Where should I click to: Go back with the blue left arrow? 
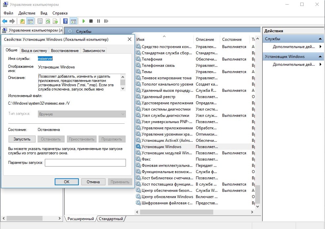5,21
